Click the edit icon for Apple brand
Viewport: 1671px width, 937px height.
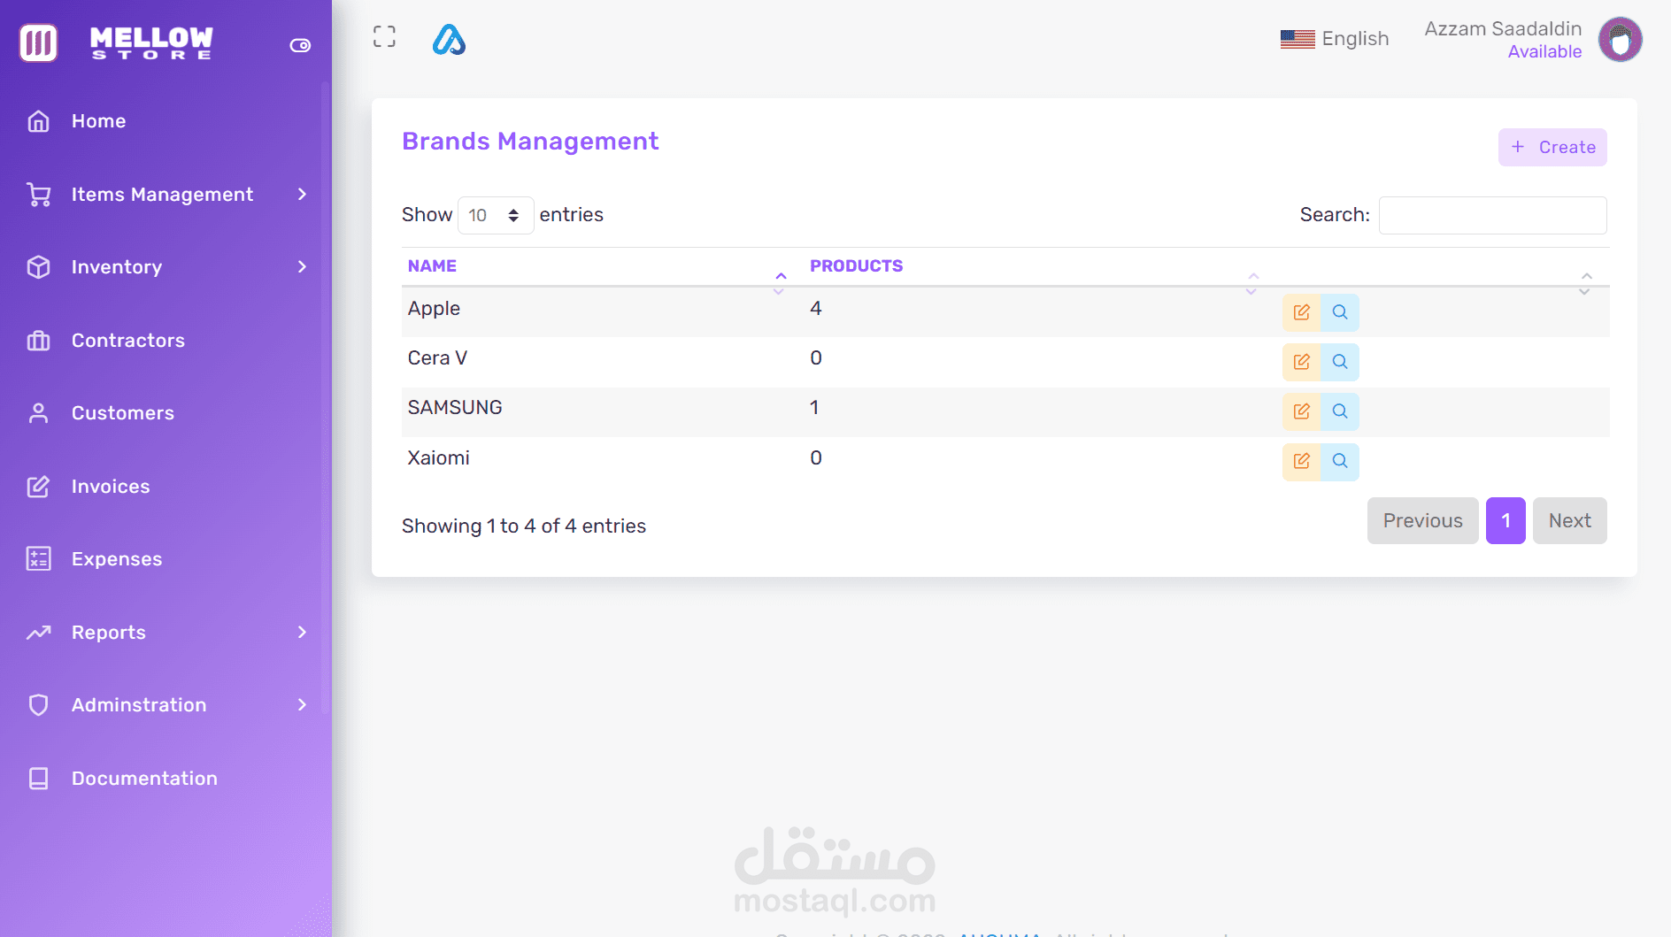pos(1301,312)
